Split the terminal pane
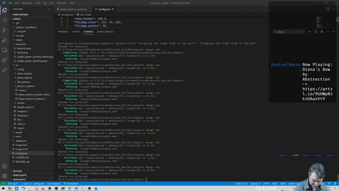 pyautogui.click(x=316, y=32)
